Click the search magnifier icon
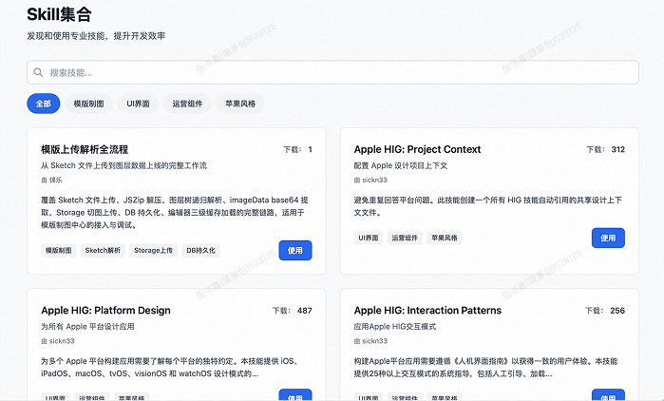The width and height of the screenshot is (664, 401). (x=38, y=72)
